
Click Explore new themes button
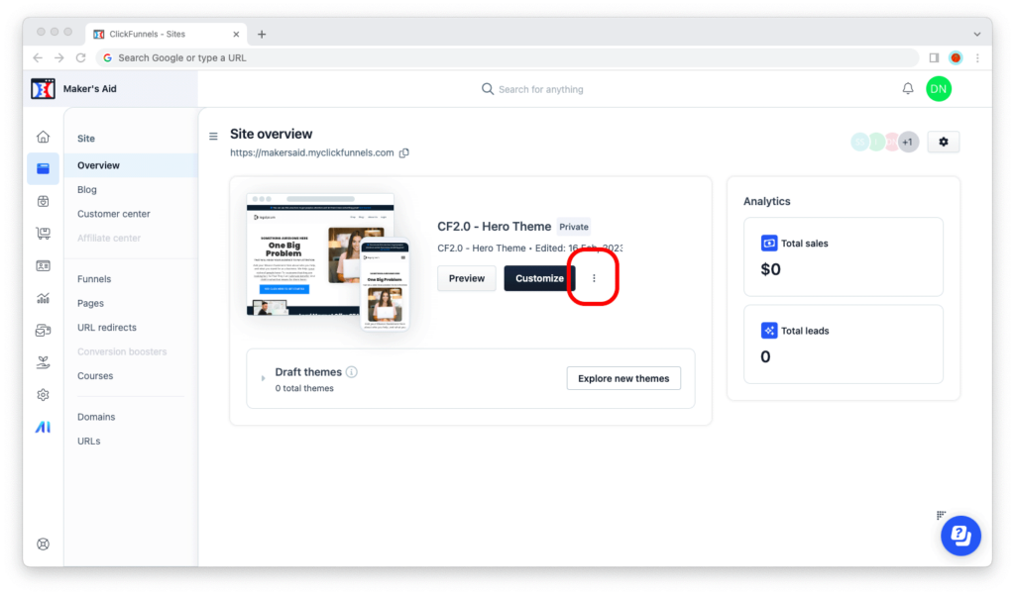pyautogui.click(x=623, y=378)
